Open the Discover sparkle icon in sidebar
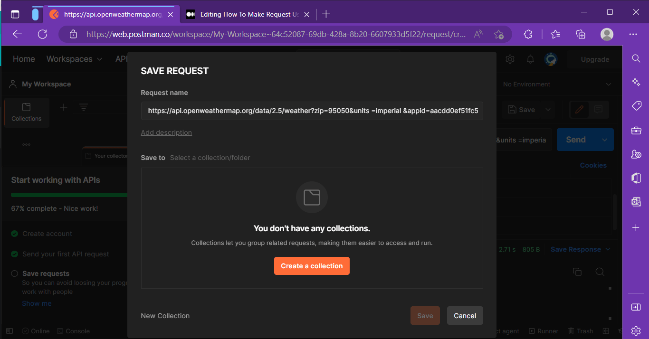This screenshot has height=339, width=649. click(x=636, y=82)
